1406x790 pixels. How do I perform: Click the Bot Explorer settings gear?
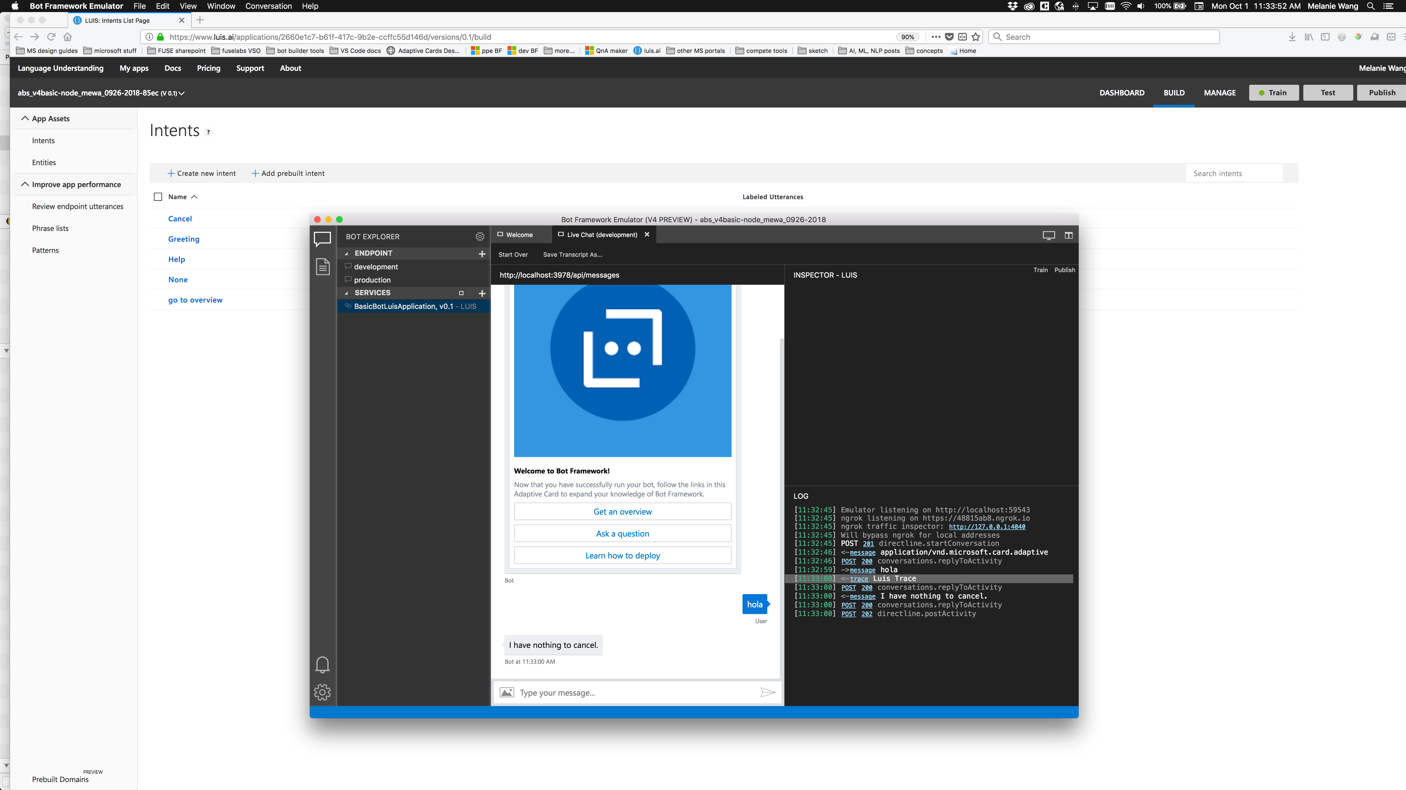[x=480, y=236]
